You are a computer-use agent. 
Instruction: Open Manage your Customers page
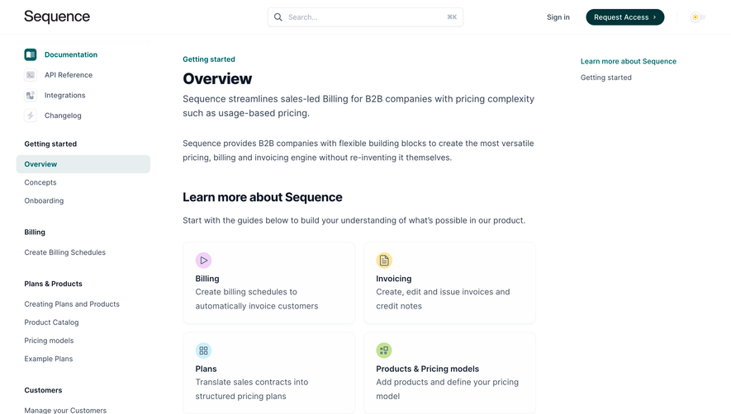tap(65, 410)
